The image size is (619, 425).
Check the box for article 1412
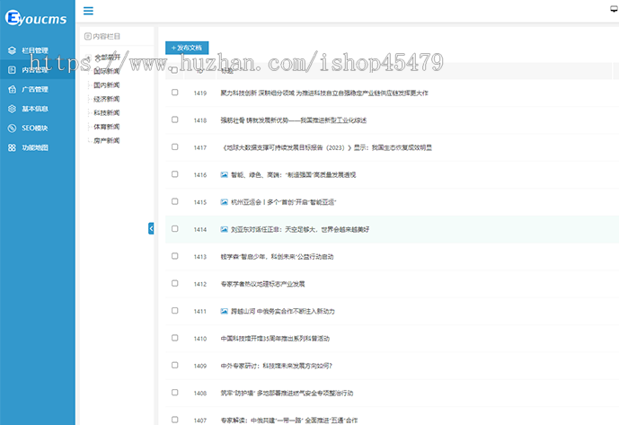(x=175, y=283)
